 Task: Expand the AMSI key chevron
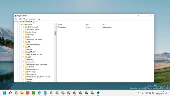pos(24,47)
